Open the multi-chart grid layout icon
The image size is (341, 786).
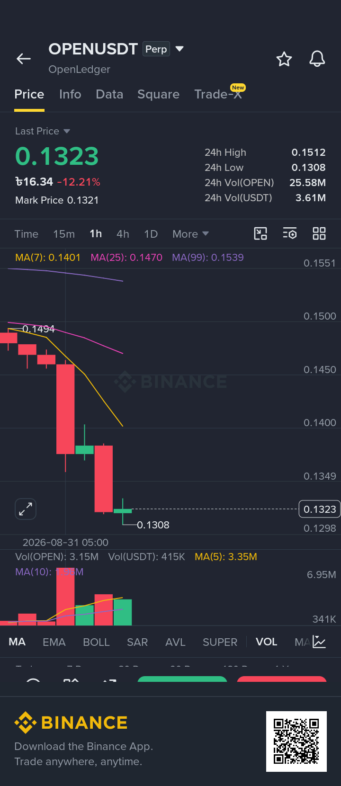[319, 233]
